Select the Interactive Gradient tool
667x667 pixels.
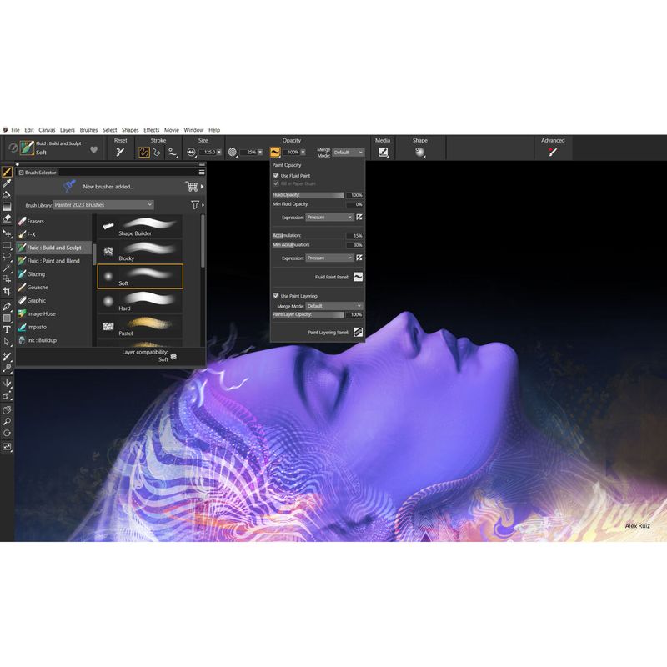tap(7, 207)
